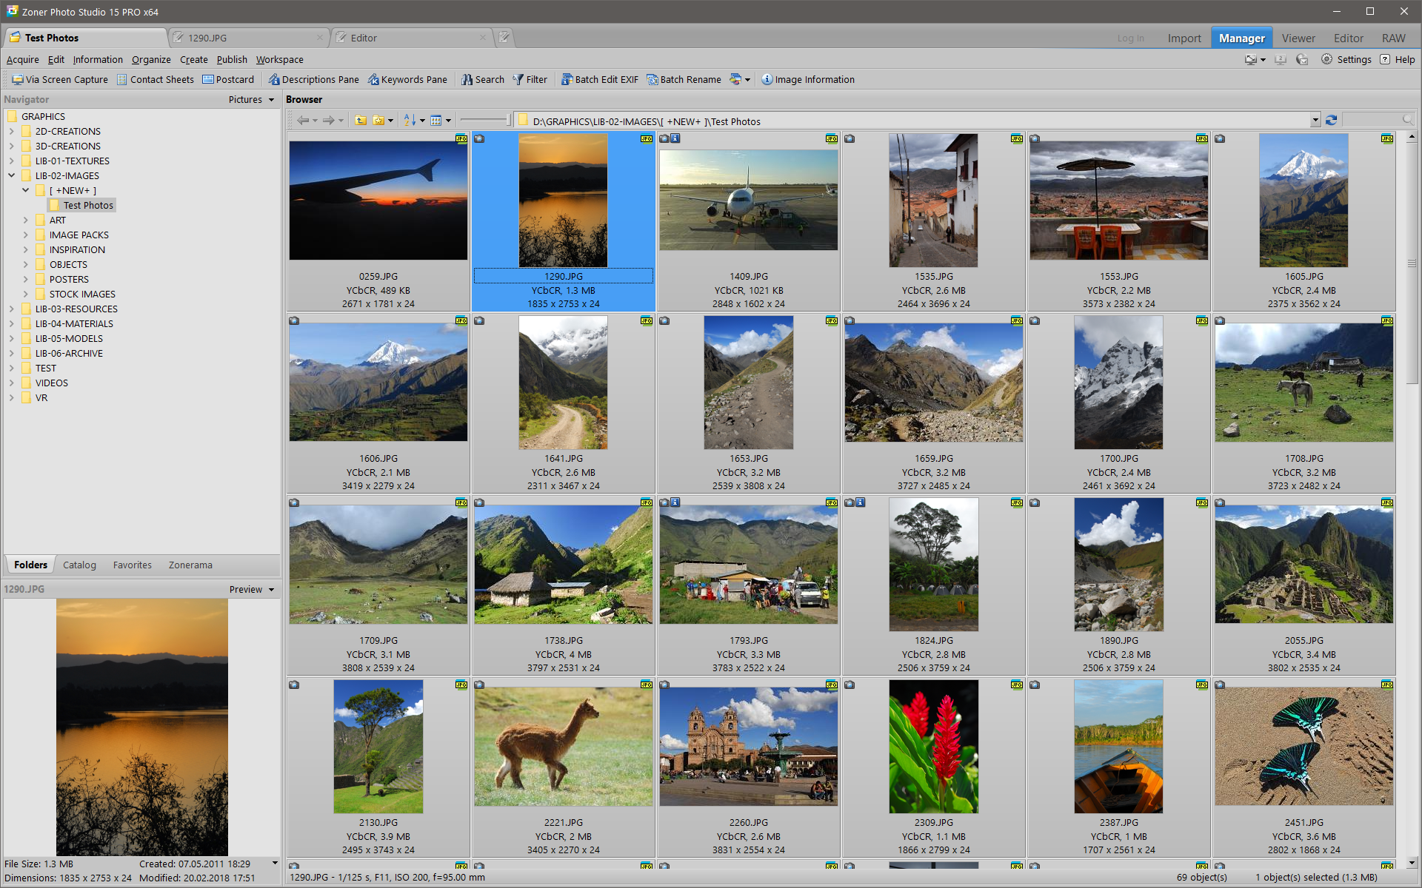Open the Publish menu
This screenshot has height=888, width=1422.
pos(228,58)
